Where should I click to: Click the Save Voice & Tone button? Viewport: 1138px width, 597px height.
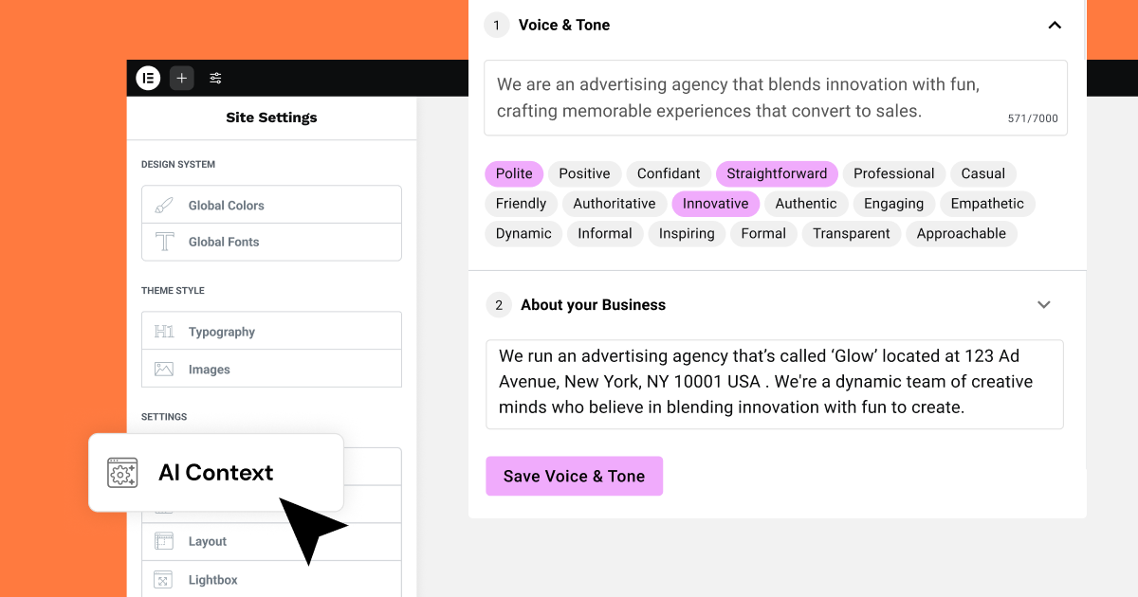coord(574,476)
